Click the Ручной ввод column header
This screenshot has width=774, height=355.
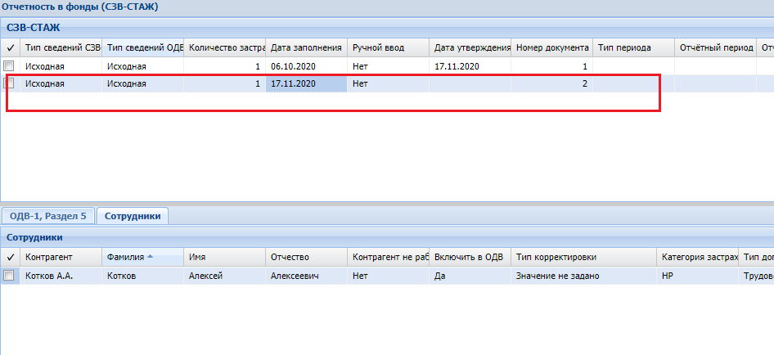tap(388, 47)
